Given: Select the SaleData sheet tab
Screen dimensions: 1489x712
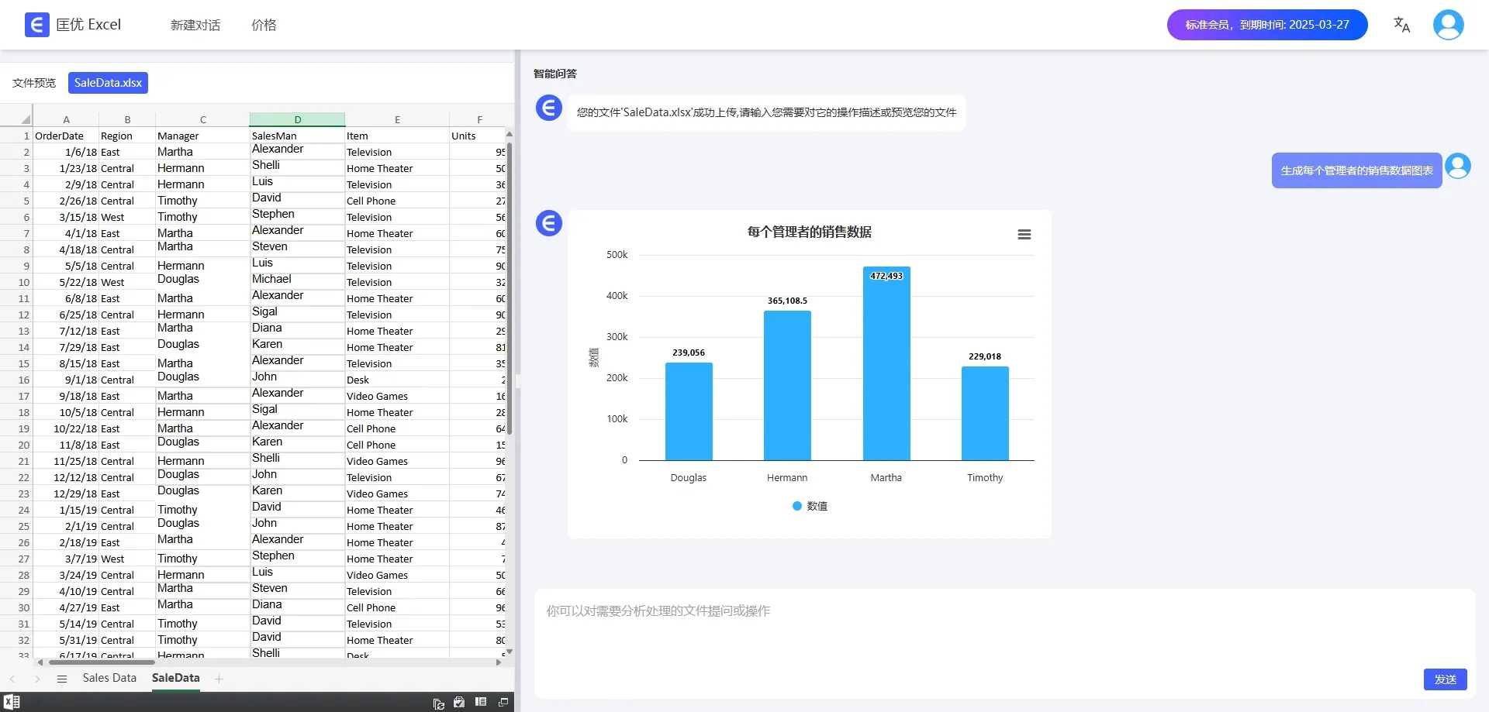Looking at the screenshot, I should pos(176,678).
